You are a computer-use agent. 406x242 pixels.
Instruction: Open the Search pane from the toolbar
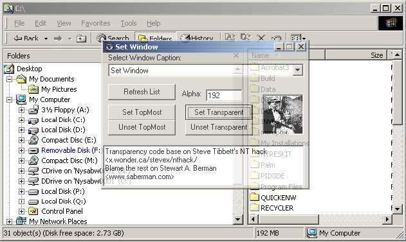113,39
